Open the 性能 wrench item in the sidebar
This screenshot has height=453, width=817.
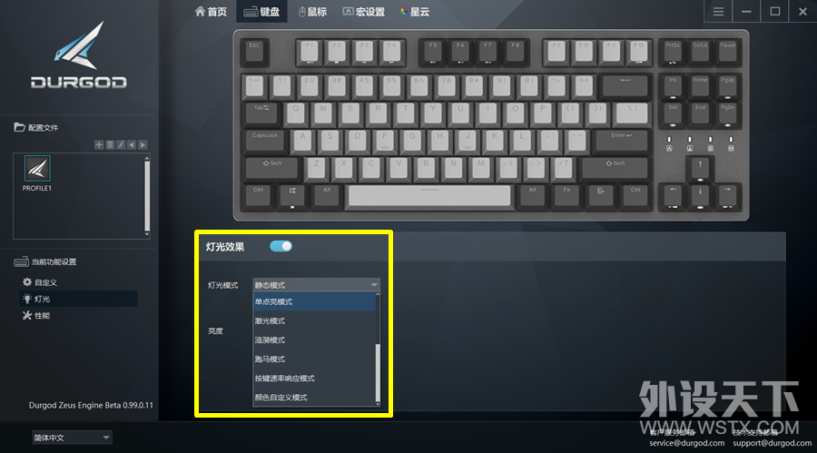pos(36,315)
